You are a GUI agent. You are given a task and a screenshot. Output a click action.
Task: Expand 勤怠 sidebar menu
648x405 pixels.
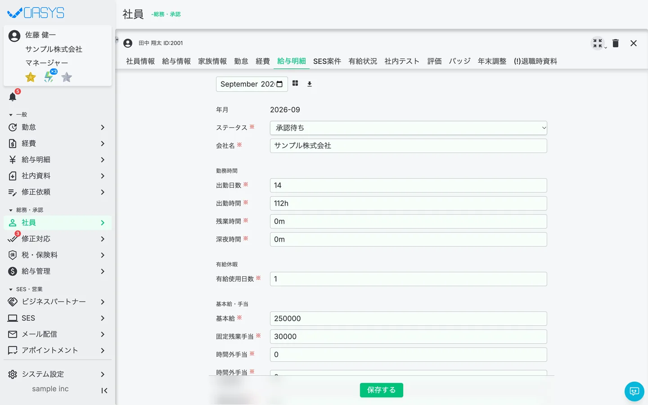coord(58,127)
